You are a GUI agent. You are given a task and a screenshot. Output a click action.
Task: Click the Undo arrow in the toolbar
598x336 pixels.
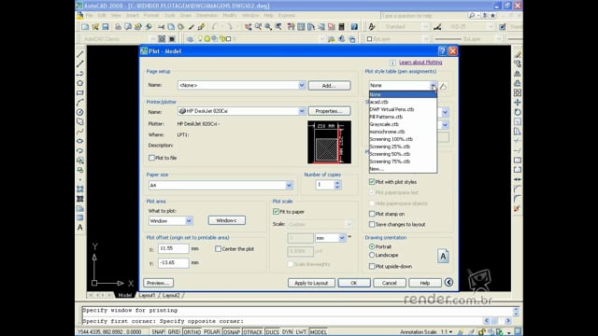click(214, 27)
